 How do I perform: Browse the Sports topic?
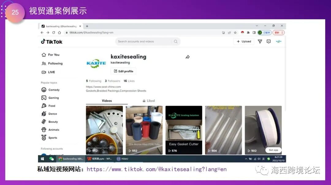tap(49, 138)
